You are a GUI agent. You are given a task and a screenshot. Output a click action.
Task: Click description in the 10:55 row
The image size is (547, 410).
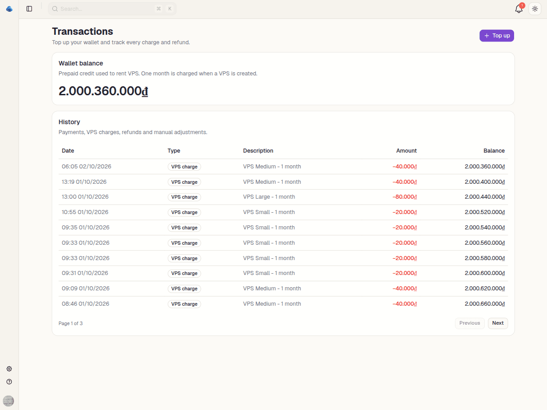pyautogui.click(x=269, y=212)
